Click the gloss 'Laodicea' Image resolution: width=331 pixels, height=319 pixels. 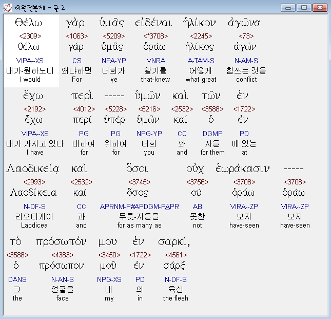(x=34, y=225)
